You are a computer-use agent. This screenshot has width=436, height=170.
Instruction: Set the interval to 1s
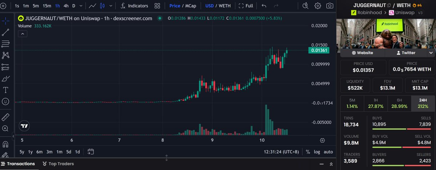17,6
